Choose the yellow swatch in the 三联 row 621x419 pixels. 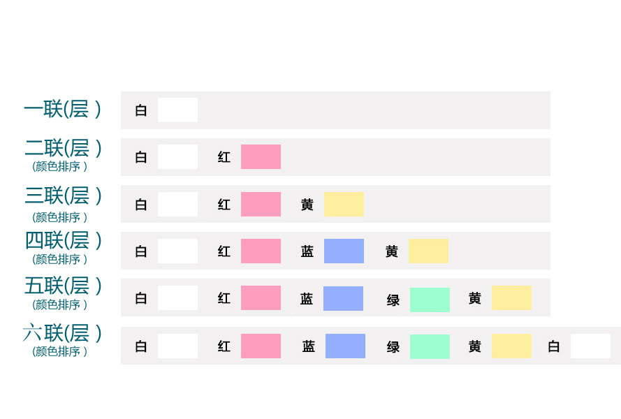[344, 204]
